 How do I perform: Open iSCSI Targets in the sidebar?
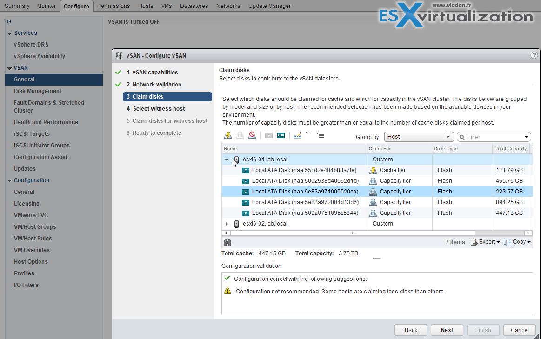pyautogui.click(x=32, y=134)
